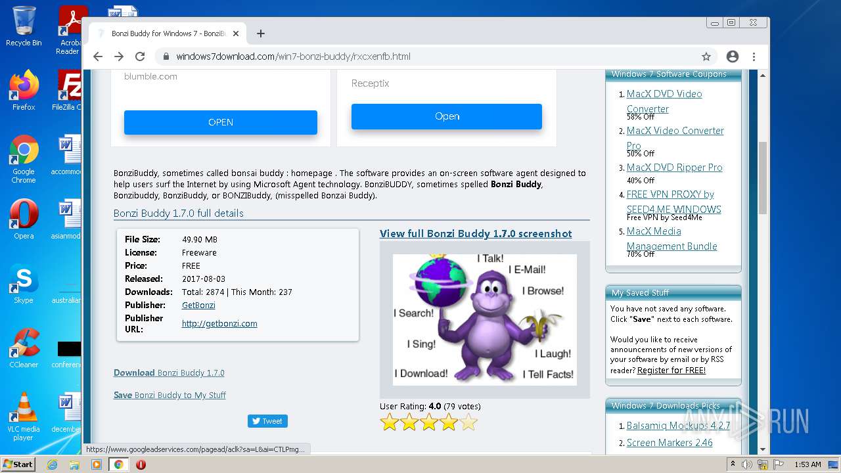
Task: Open Internet Explorer from the taskbar
Action: pyautogui.click(x=52, y=464)
